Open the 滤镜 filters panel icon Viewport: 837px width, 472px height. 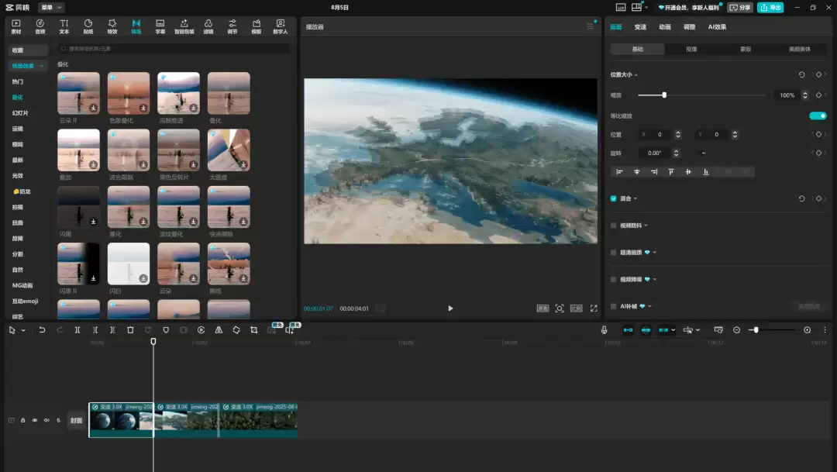pos(208,26)
